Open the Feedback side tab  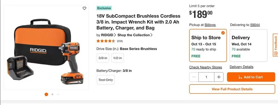(x=275, y=45)
